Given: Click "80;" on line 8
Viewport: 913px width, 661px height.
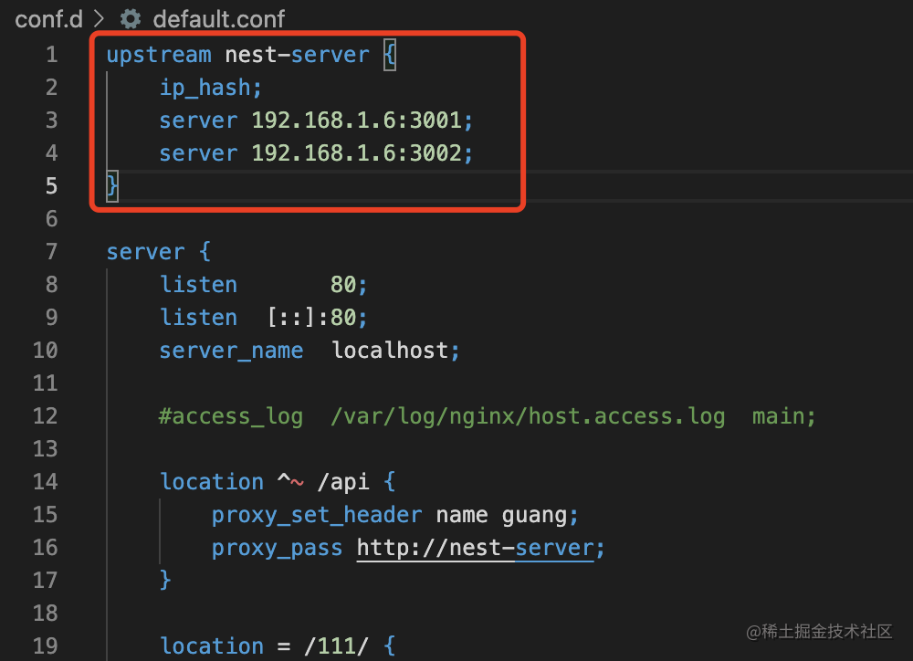Looking at the screenshot, I should click(349, 285).
